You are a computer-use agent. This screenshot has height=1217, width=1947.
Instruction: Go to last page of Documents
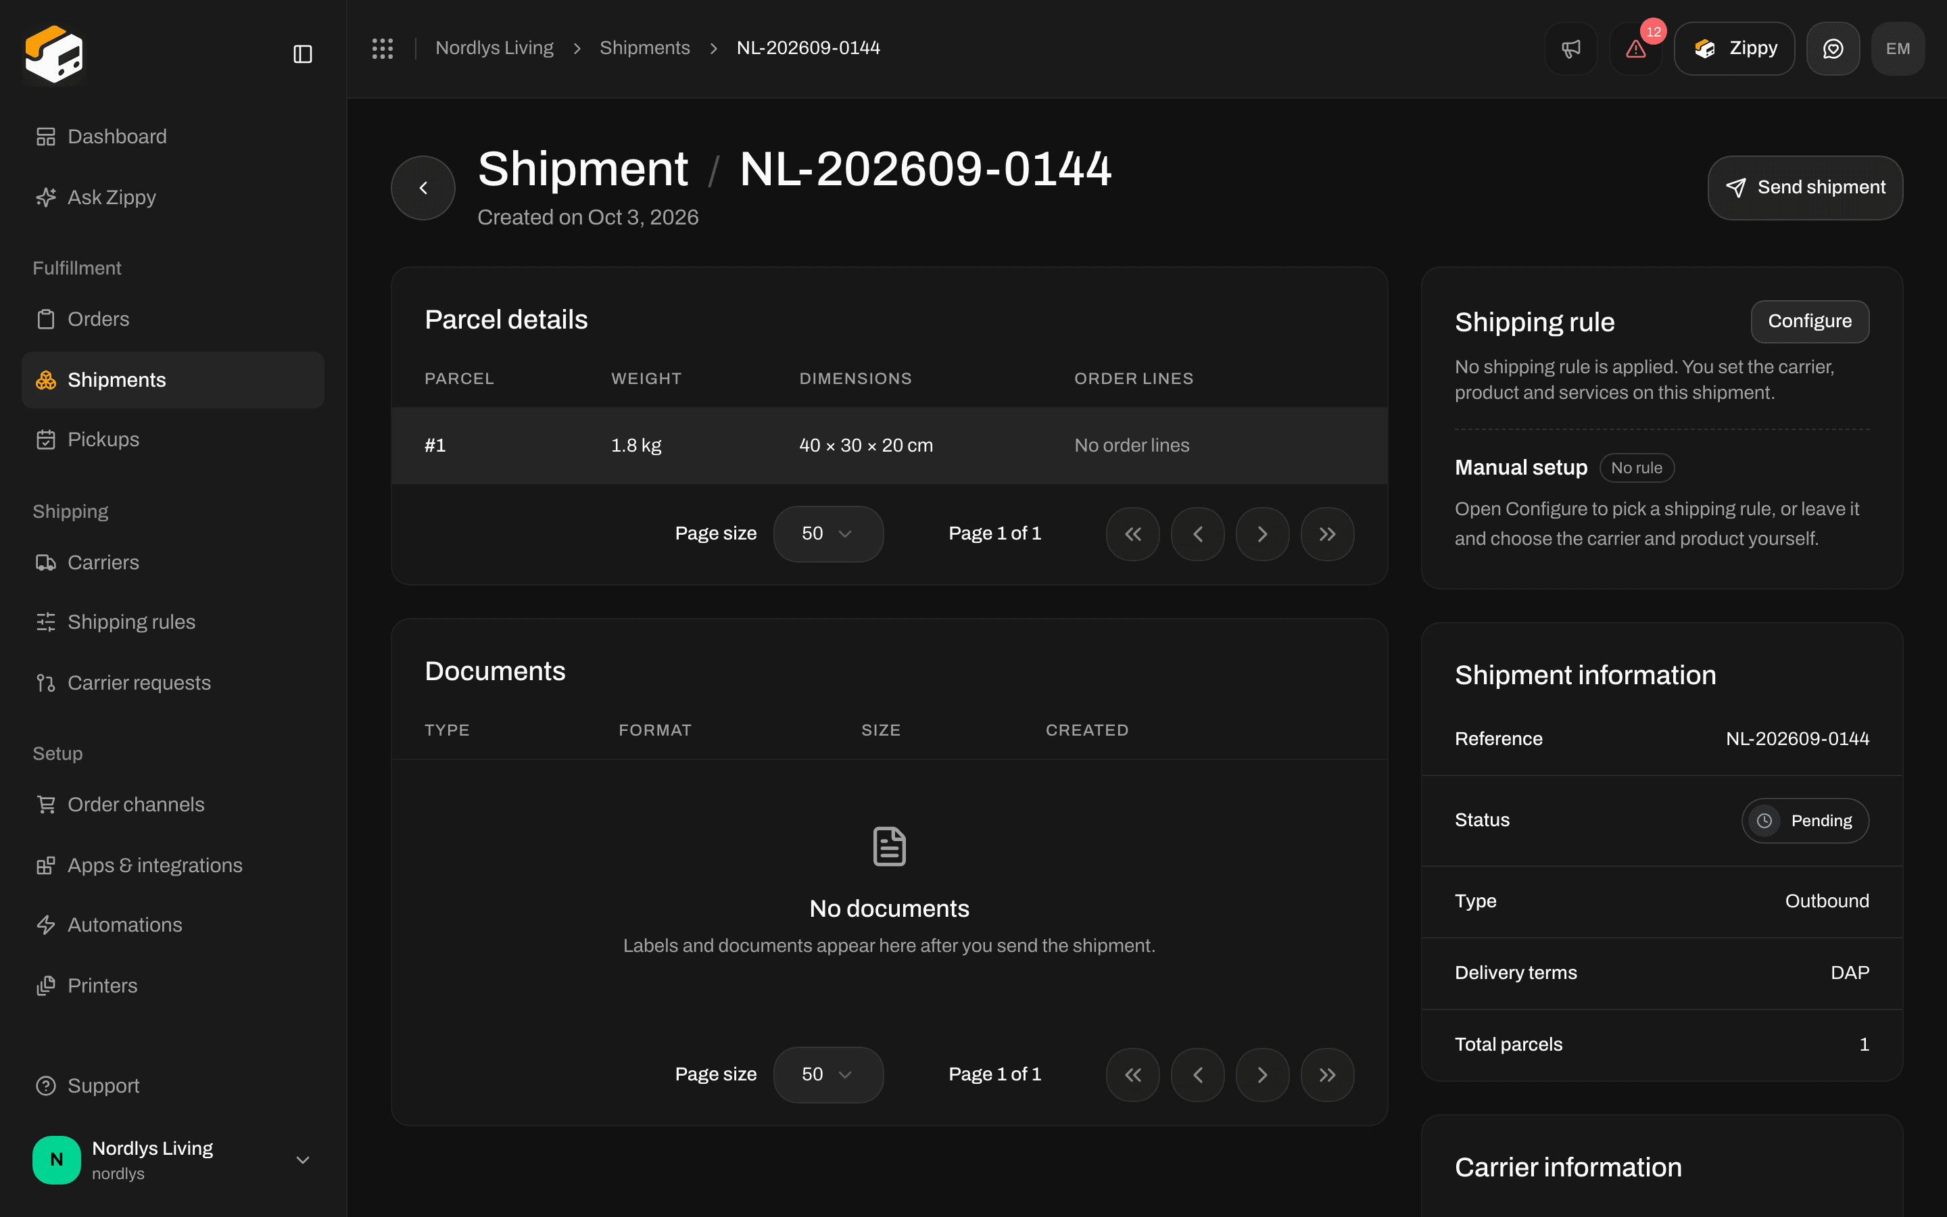[1328, 1074]
